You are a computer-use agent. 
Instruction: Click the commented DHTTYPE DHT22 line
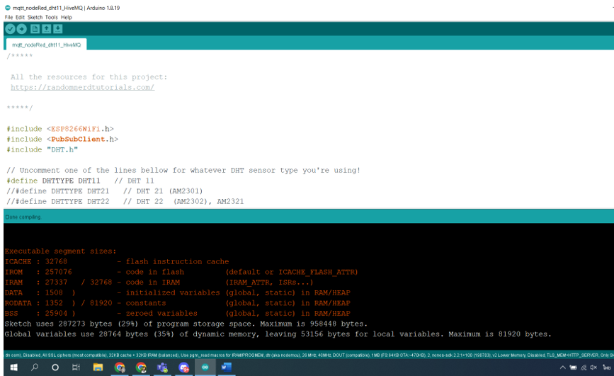click(x=125, y=201)
